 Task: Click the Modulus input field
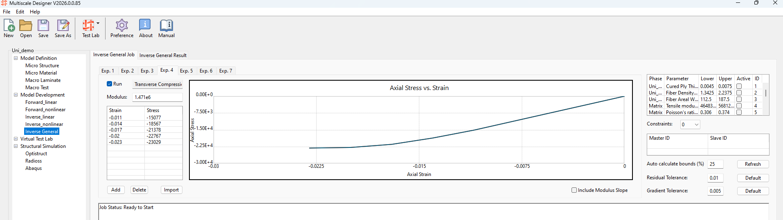(157, 97)
